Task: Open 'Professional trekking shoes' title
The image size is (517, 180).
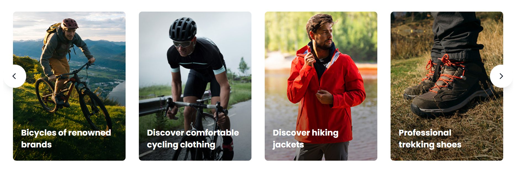Action: coord(430,139)
